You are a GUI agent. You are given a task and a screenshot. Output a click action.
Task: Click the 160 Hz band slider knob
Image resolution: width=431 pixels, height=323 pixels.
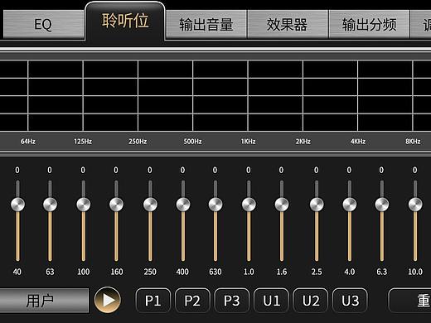pos(116,205)
